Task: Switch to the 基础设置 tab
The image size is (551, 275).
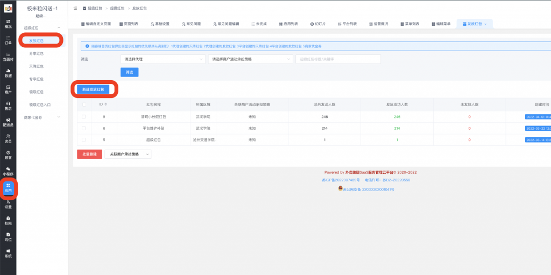Action: pyautogui.click(x=160, y=24)
